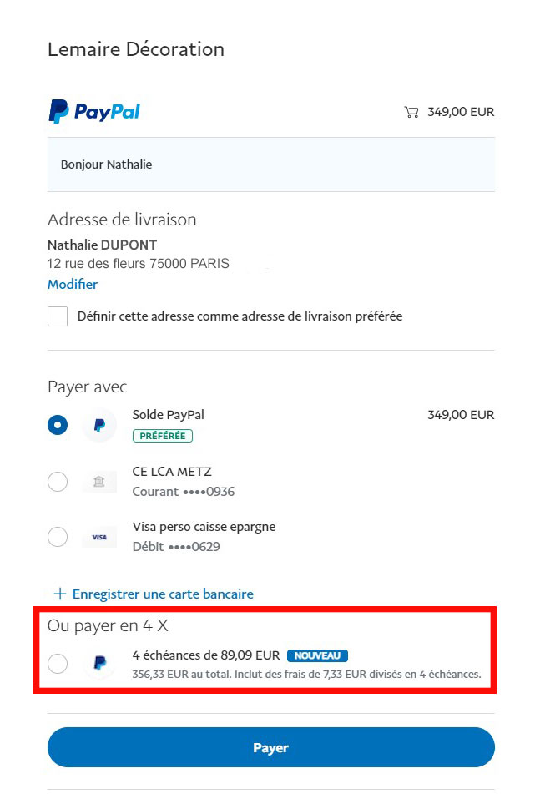Click the PayPal logo in header
The width and height of the screenshot is (540, 794).
pos(94,111)
